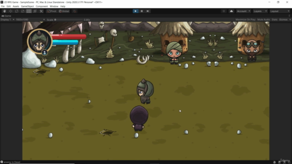Open custom editor tools

pyautogui.click(x=41, y=11)
